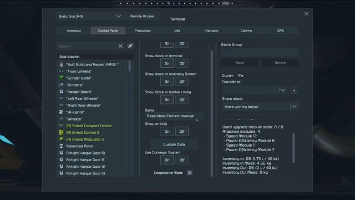
Task: Click the Block Group name field
Action: coord(260,53)
